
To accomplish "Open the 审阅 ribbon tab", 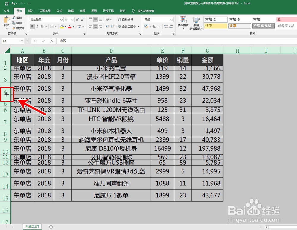I will click(82, 11).
